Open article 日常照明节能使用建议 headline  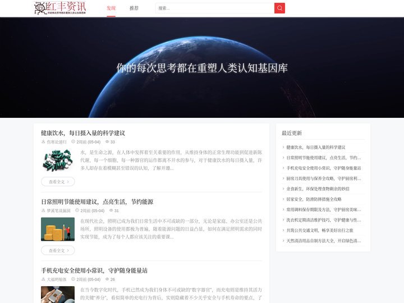(97, 202)
